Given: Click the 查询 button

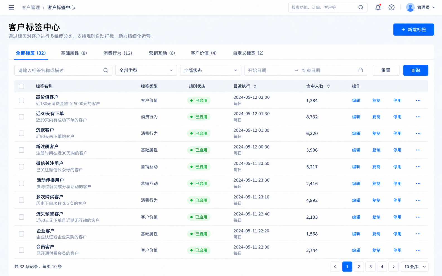Looking at the screenshot, I should pos(416,70).
